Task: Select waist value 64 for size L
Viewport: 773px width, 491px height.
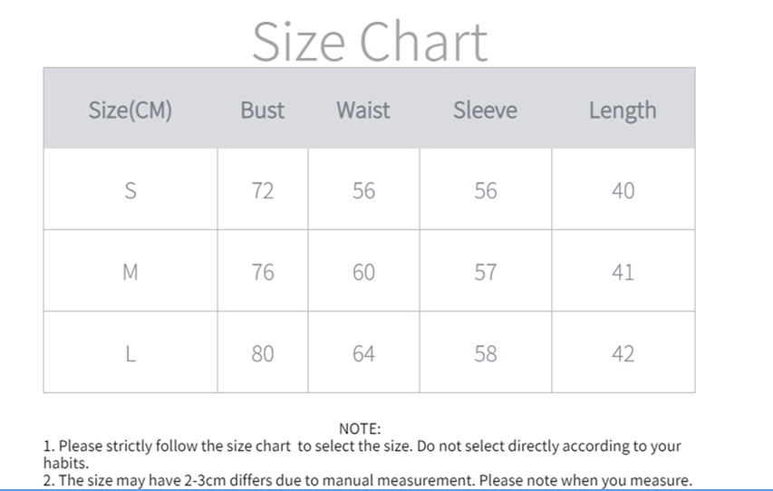Action: pos(363,353)
